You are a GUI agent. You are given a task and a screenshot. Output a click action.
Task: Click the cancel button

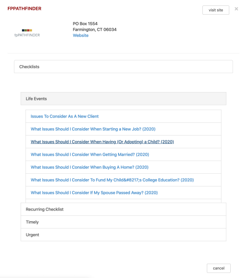point(219,268)
